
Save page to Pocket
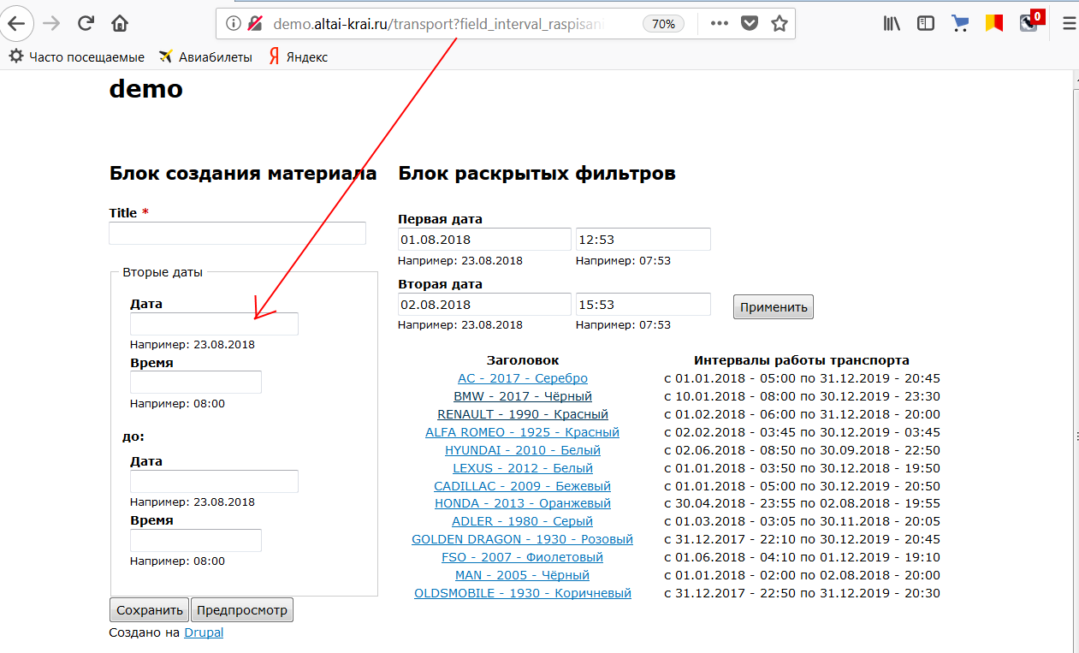point(750,24)
